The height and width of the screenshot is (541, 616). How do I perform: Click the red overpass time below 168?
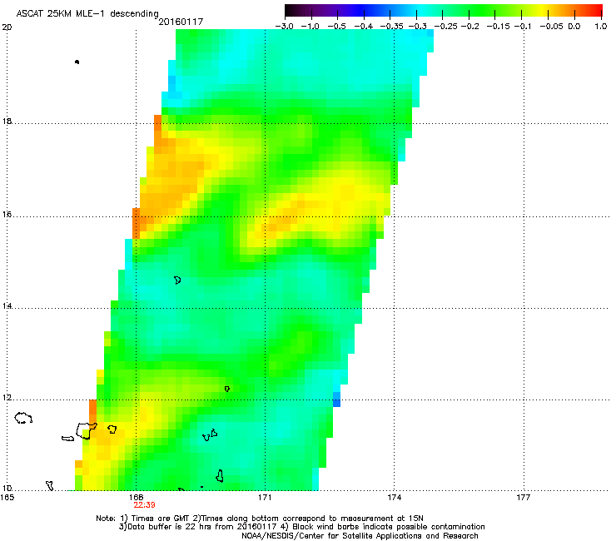point(144,505)
